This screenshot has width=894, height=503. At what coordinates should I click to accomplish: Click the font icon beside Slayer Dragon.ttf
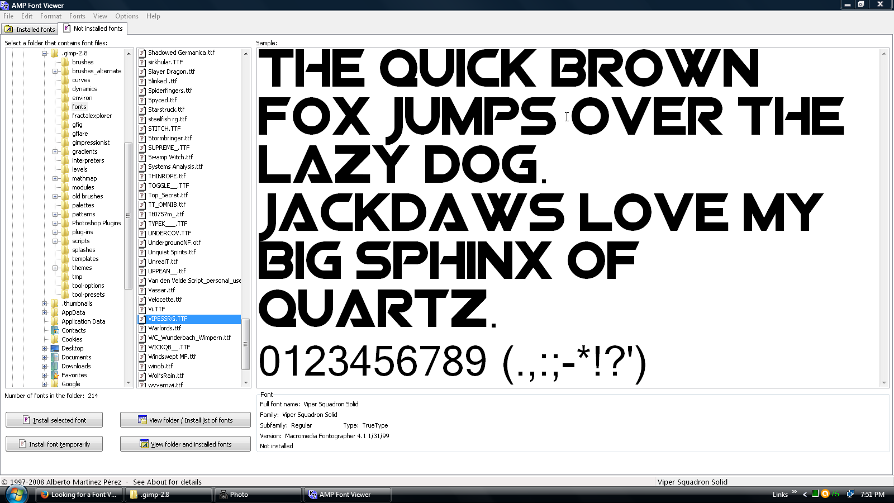(142, 72)
